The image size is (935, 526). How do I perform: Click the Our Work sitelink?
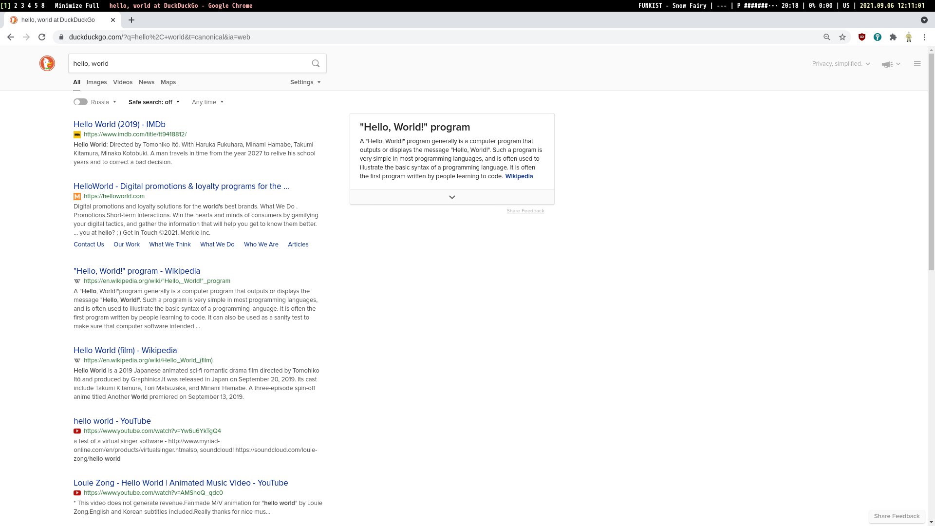tap(127, 244)
